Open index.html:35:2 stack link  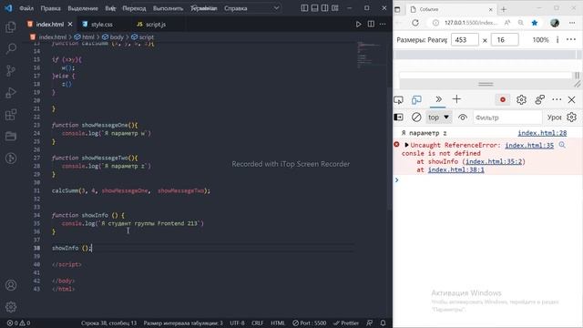tap(494, 161)
